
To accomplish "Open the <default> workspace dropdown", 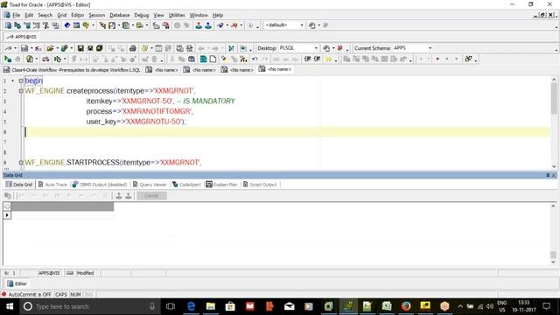I will point(302,25).
